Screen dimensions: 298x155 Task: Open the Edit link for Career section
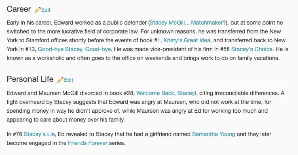46,10
